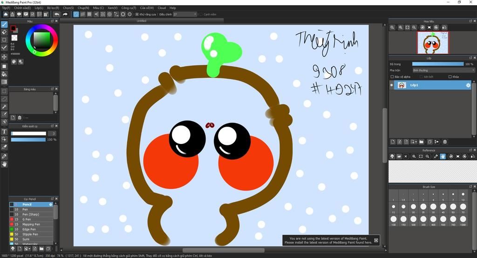The image size is (477, 258).
Task: Open the Lớp(L) menu
Action: [39, 8]
